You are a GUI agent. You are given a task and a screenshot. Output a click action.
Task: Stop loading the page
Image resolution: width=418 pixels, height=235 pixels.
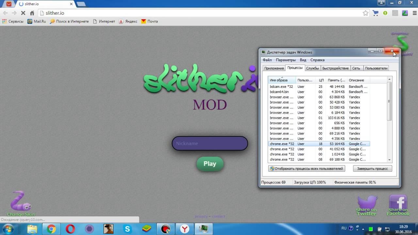pyautogui.click(x=23, y=13)
